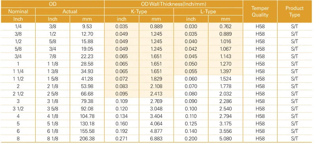Select nominal size 1 1/4 cell
This screenshot has height=144, width=314.
tap(18, 71)
